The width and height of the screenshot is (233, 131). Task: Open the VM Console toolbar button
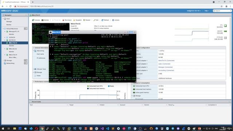point(36,20)
